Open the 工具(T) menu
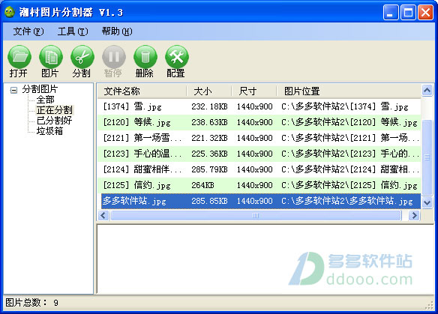Viewport: 438px width, 314px height. click(73, 31)
